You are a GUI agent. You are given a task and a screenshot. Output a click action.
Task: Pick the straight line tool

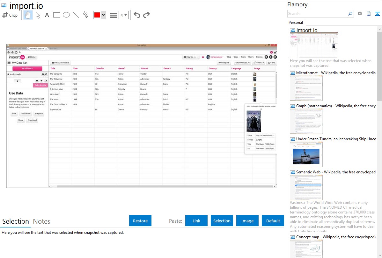(x=76, y=15)
